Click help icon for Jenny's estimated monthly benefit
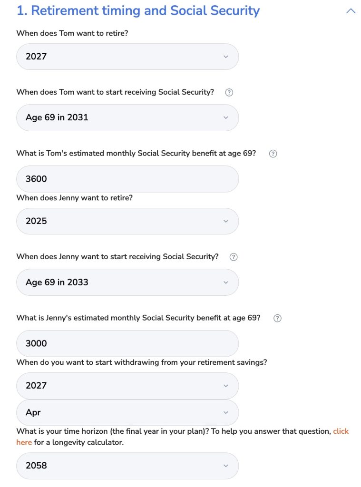The width and height of the screenshot is (361, 487). pos(278,319)
